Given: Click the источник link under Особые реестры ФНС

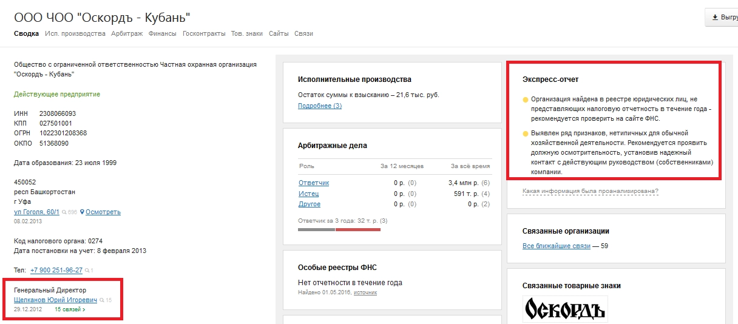Looking at the screenshot, I should tap(365, 292).
